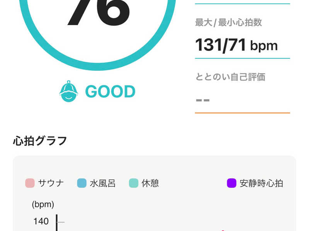Click the 140 tick on the graph axis

click(41, 221)
